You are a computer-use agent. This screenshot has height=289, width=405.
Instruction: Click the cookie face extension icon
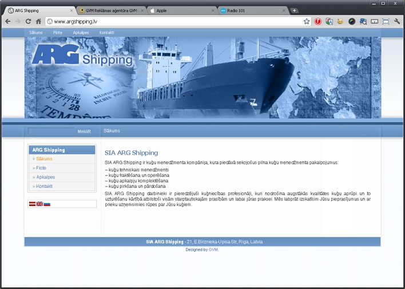point(340,21)
